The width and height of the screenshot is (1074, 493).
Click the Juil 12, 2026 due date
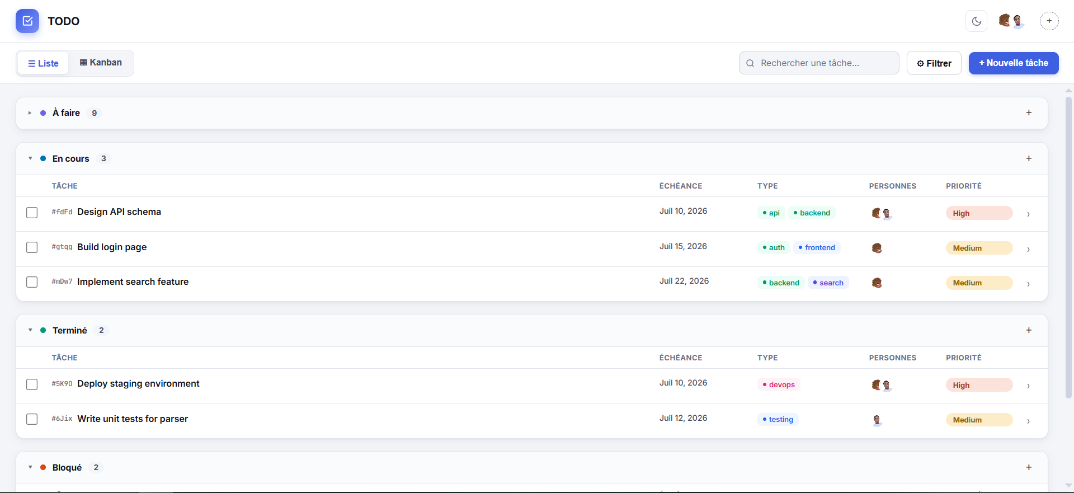tap(683, 418)
